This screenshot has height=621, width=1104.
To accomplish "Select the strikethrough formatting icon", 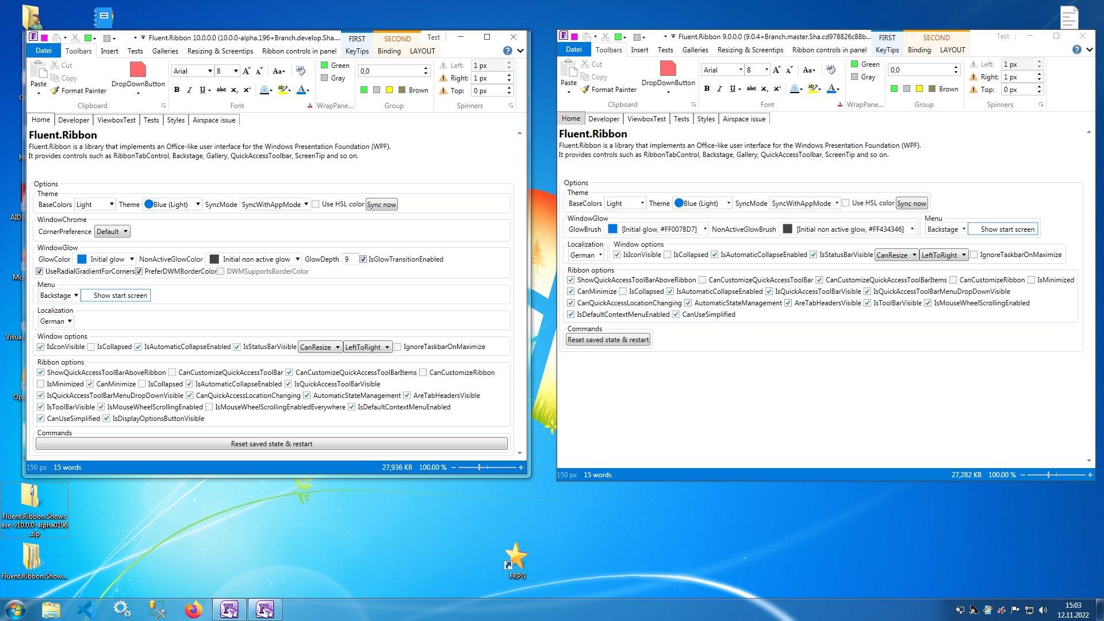I will [x=221, y=90].
